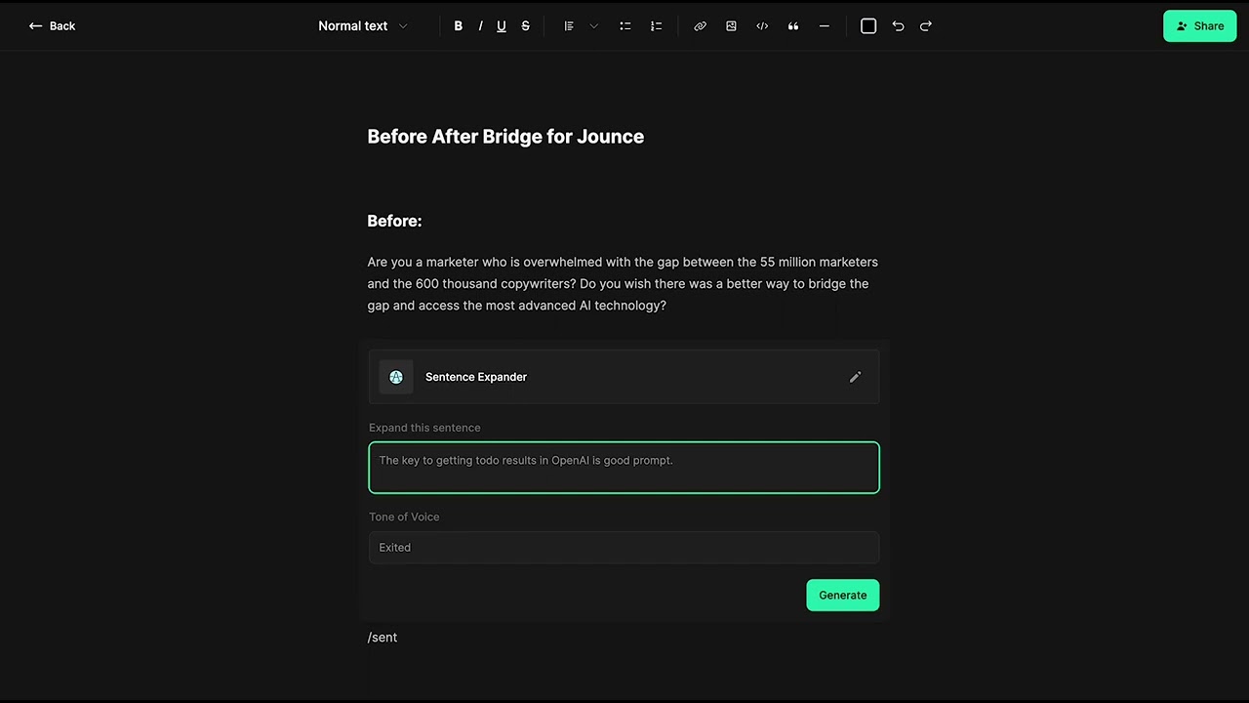The height and width of the screenshot is (703, 1249).
Task: Click the square box toolbar icon
Action: pyautogui.click(x=868, y=26)
